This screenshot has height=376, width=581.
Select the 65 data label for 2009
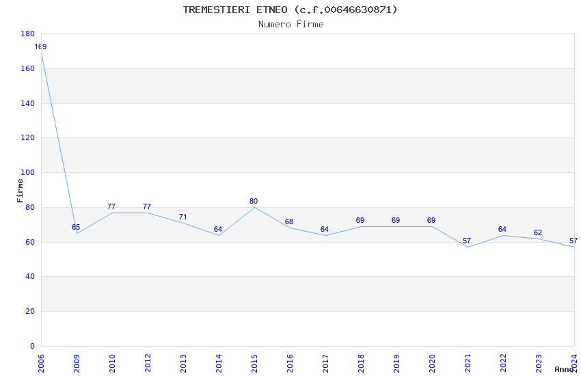[x=76, y=227]
